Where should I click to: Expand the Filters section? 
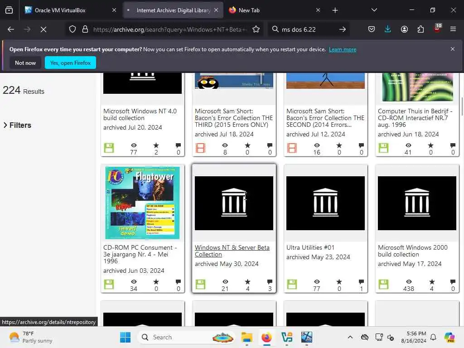[x=17, y=125]
